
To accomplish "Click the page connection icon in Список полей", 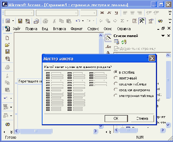I will (x=116, y=42).
